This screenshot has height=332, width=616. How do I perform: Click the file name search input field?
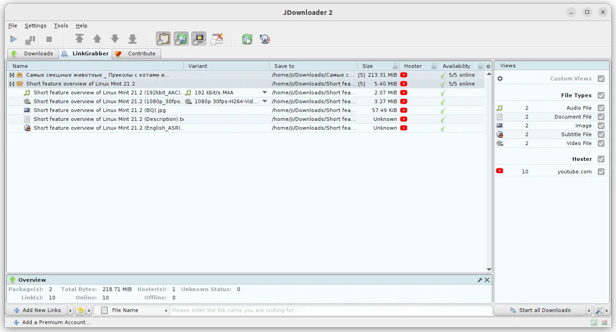coord(330,310)
